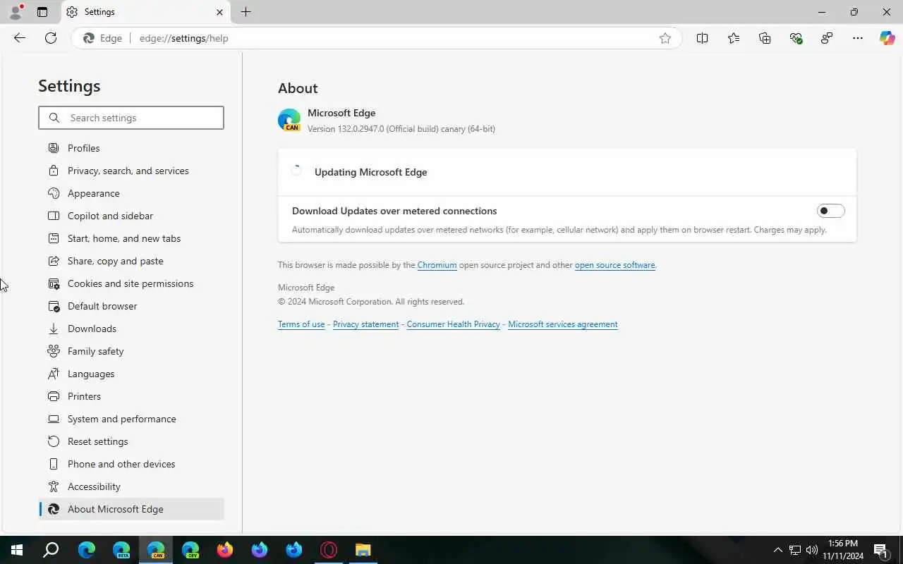Open Downloads settings
Screen dimensions: 903x564
[x=131, y=329]
